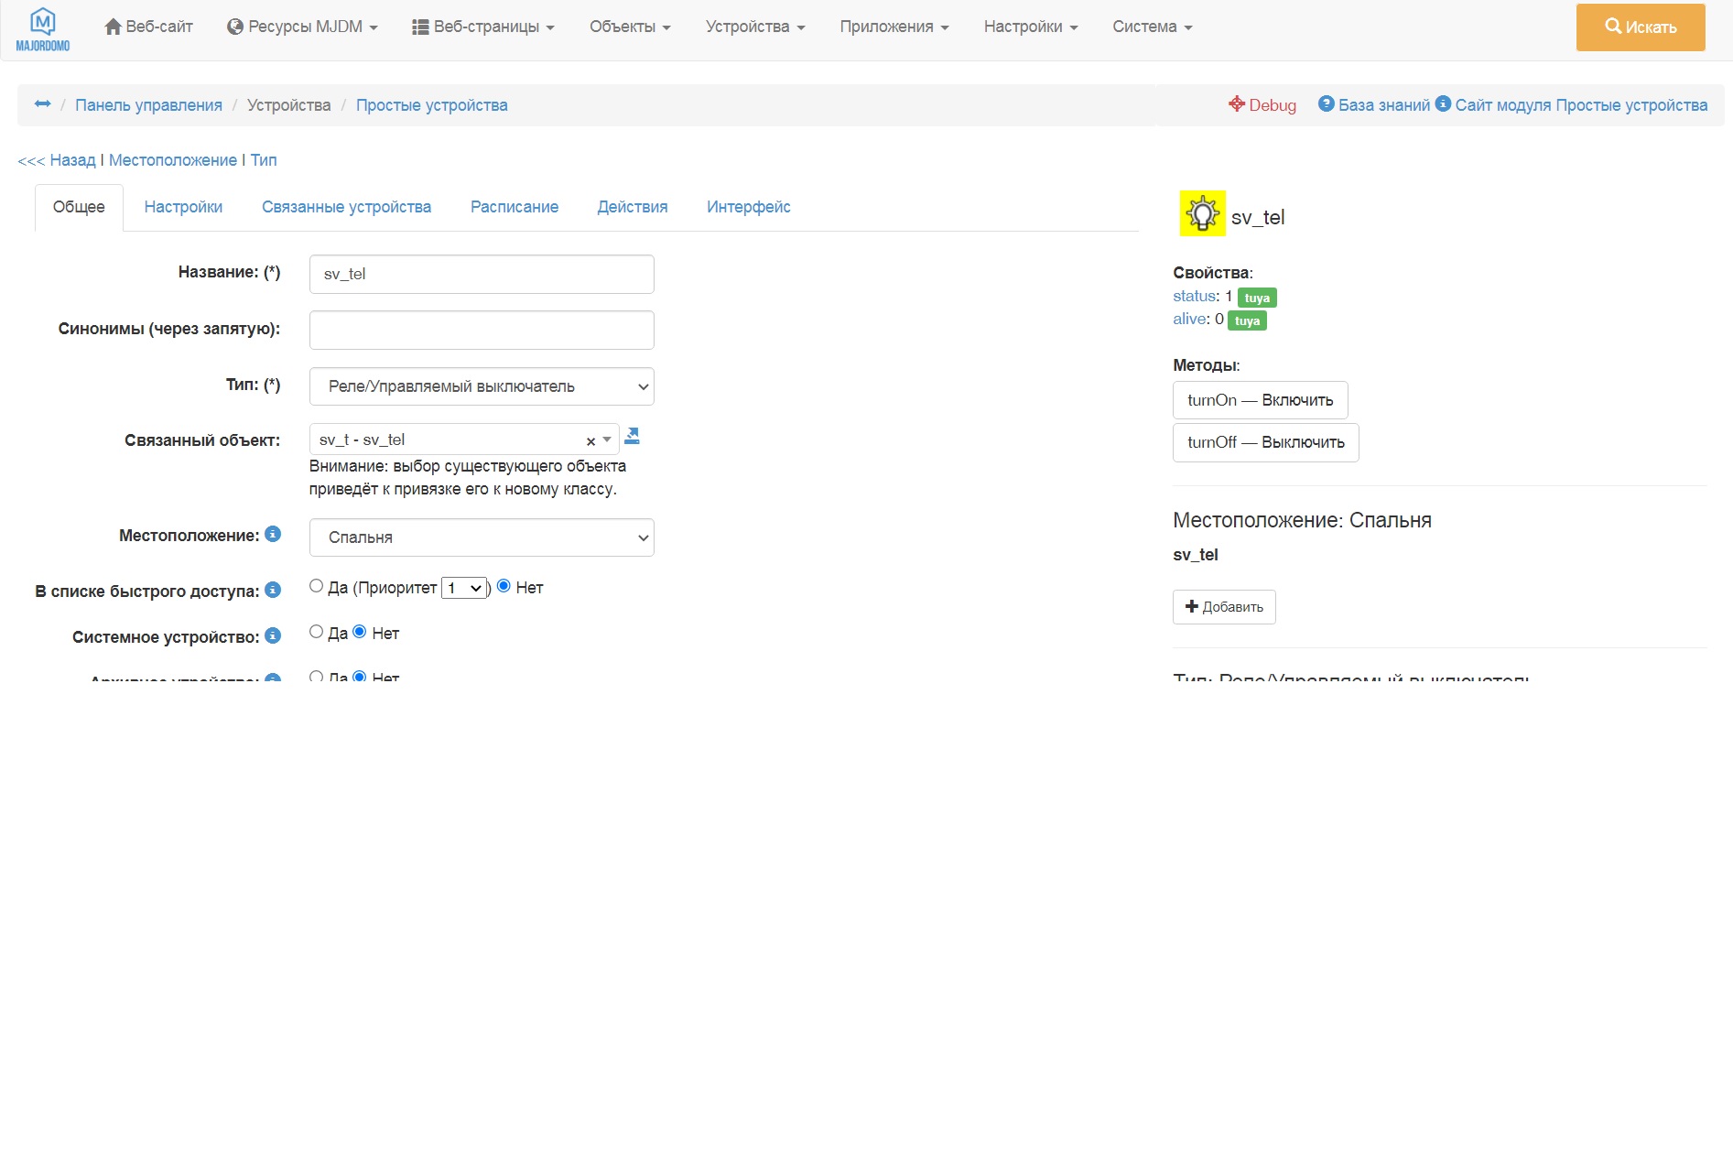Click the plus icon in Добавить button
The width and height of the screenshot is (1733, 1172).
[1192, 607]
